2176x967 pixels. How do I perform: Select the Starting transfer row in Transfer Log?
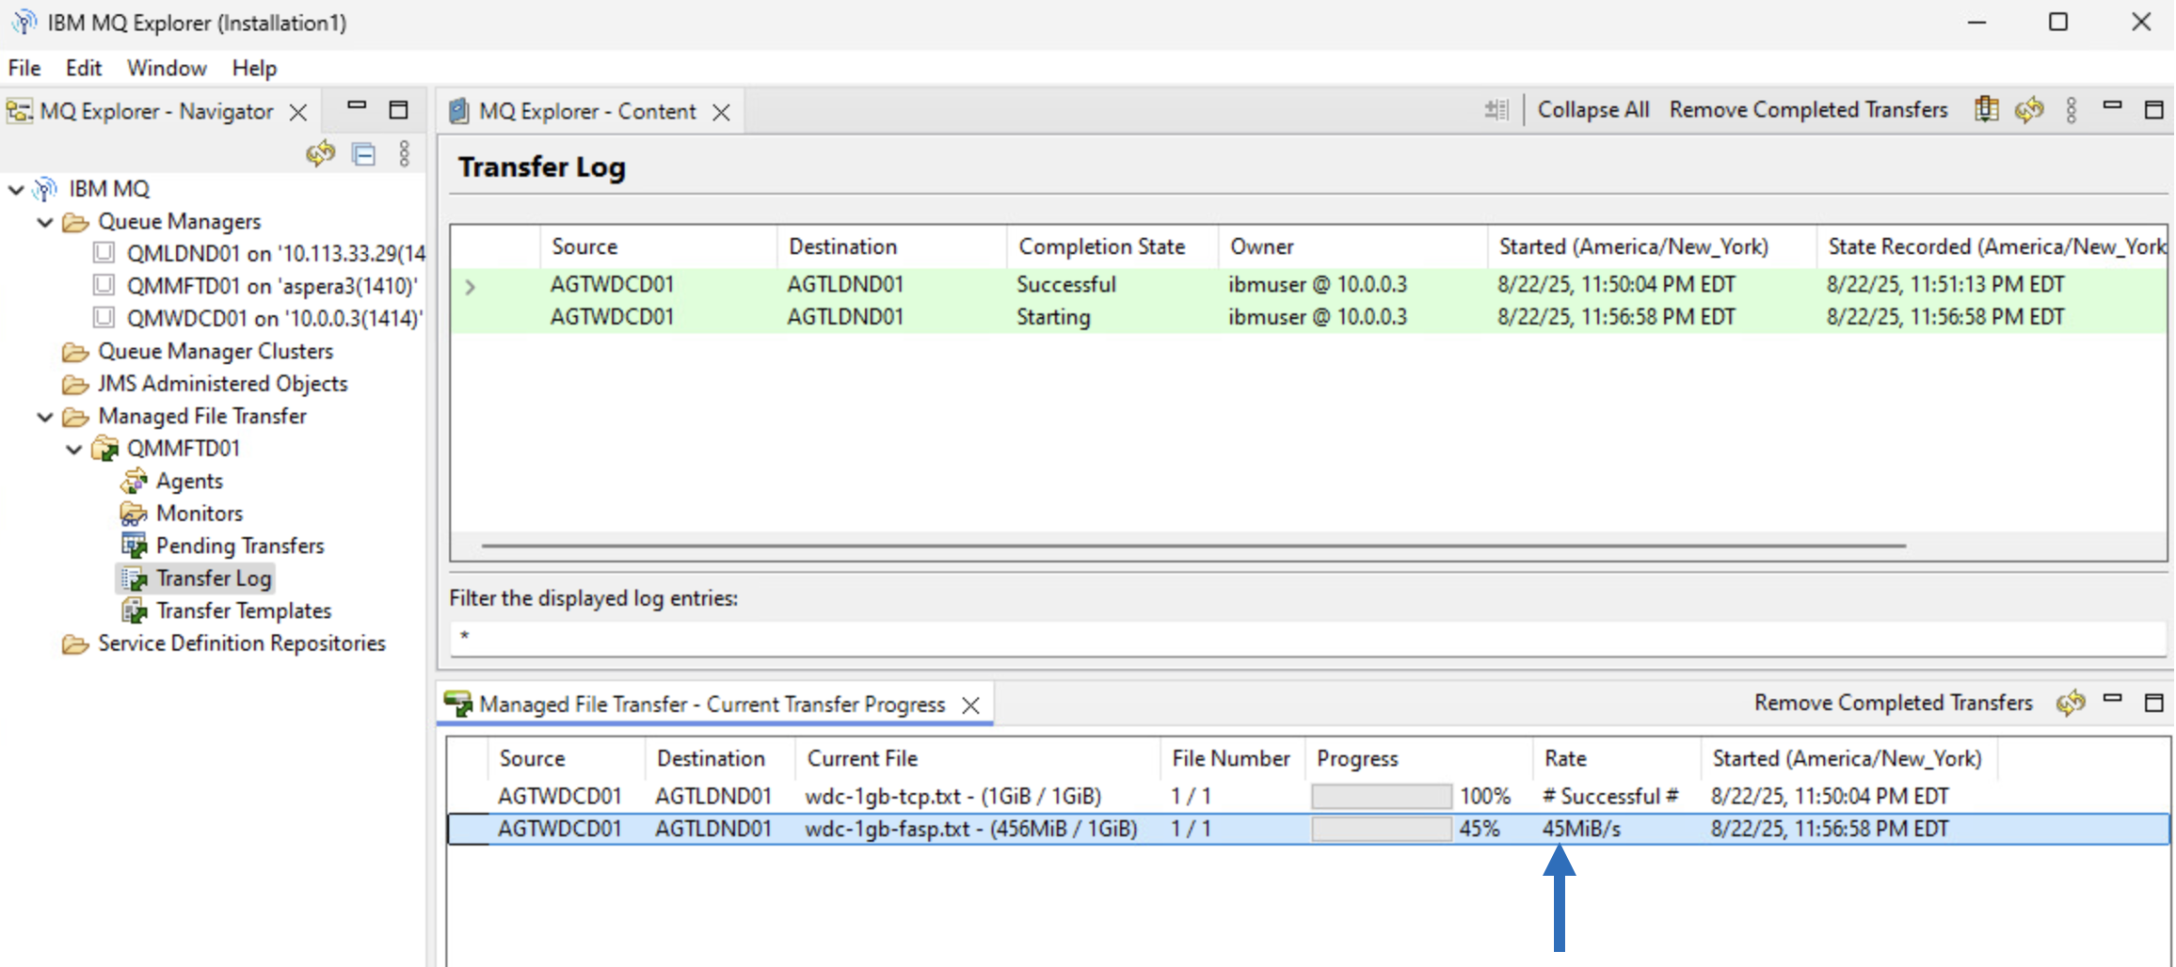click(1308, 317)
